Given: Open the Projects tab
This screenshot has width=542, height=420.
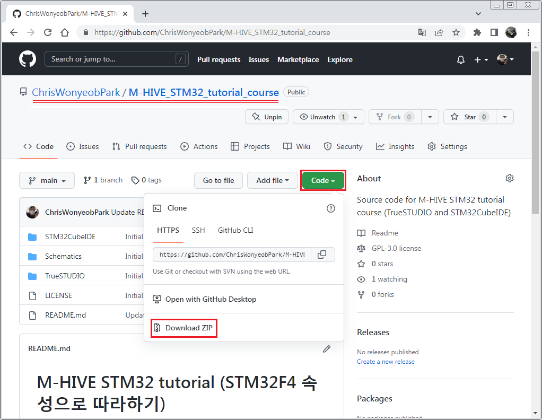Looking at the screenshot, I should (x=250, y=146).
